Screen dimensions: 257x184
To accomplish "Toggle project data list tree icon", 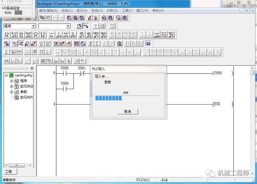I will coord(86,26).
